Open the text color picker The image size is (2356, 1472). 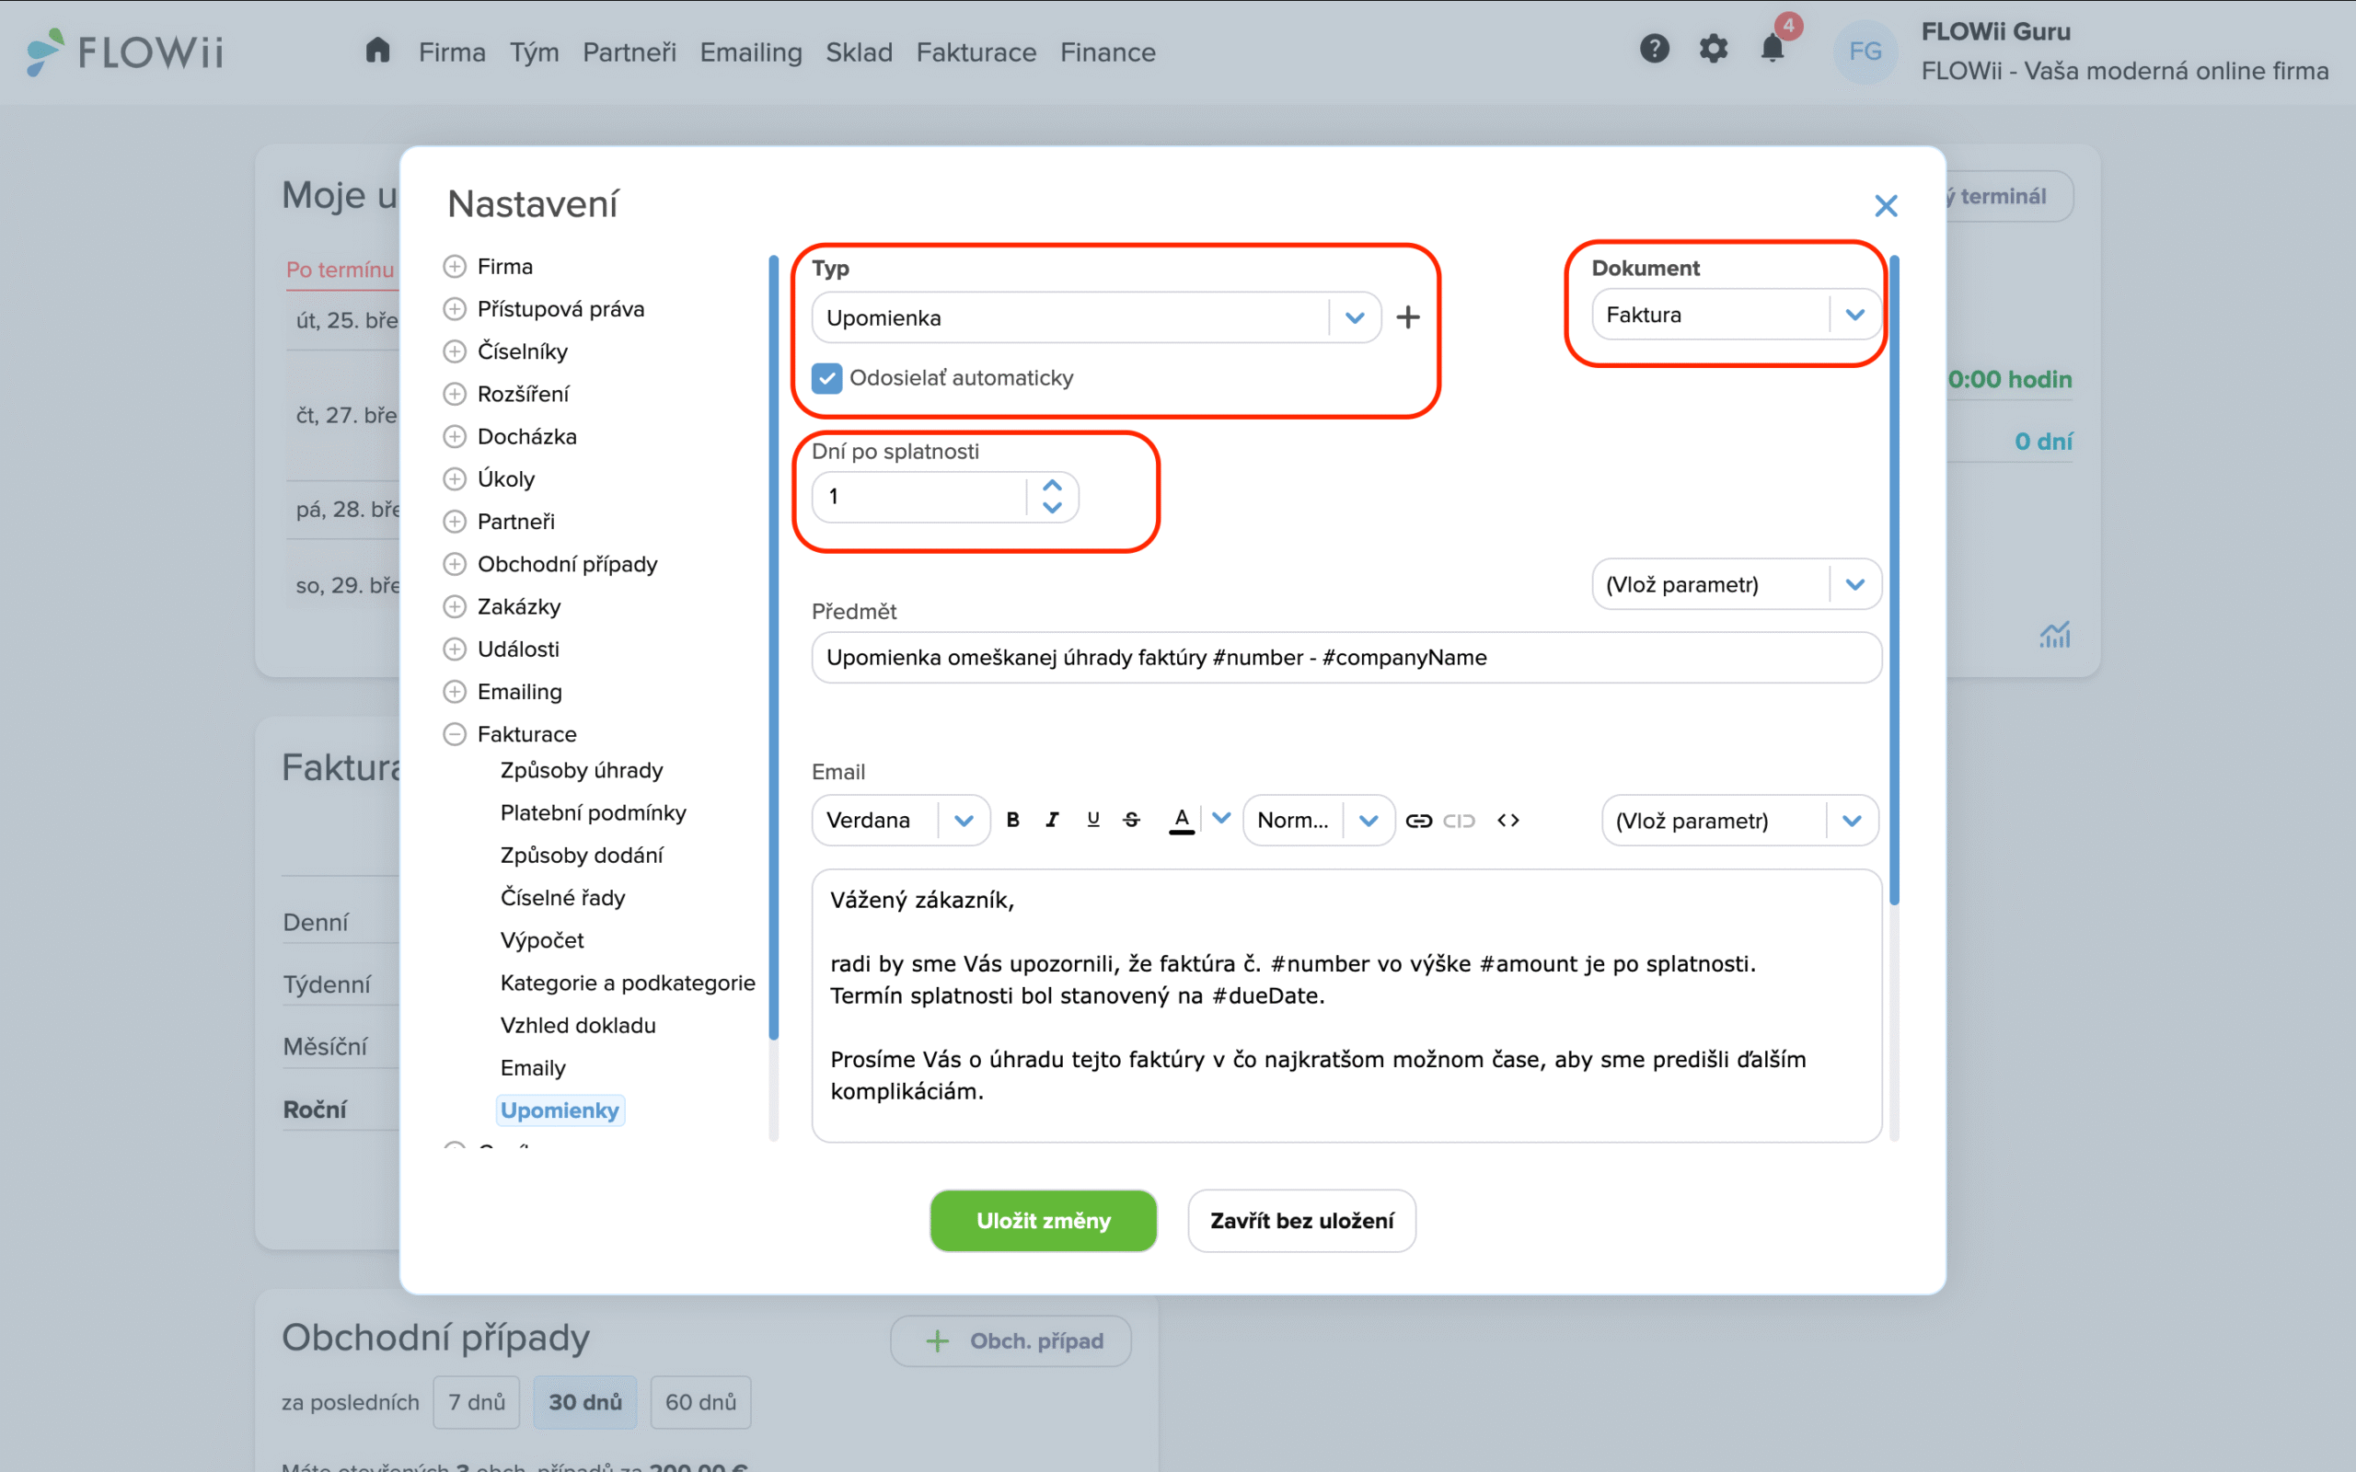[x=1221, y=819]
